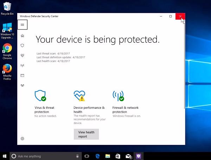Click the large Device health heart icon
The height and width of the screenshot is (160, 211).
point(79,96)
